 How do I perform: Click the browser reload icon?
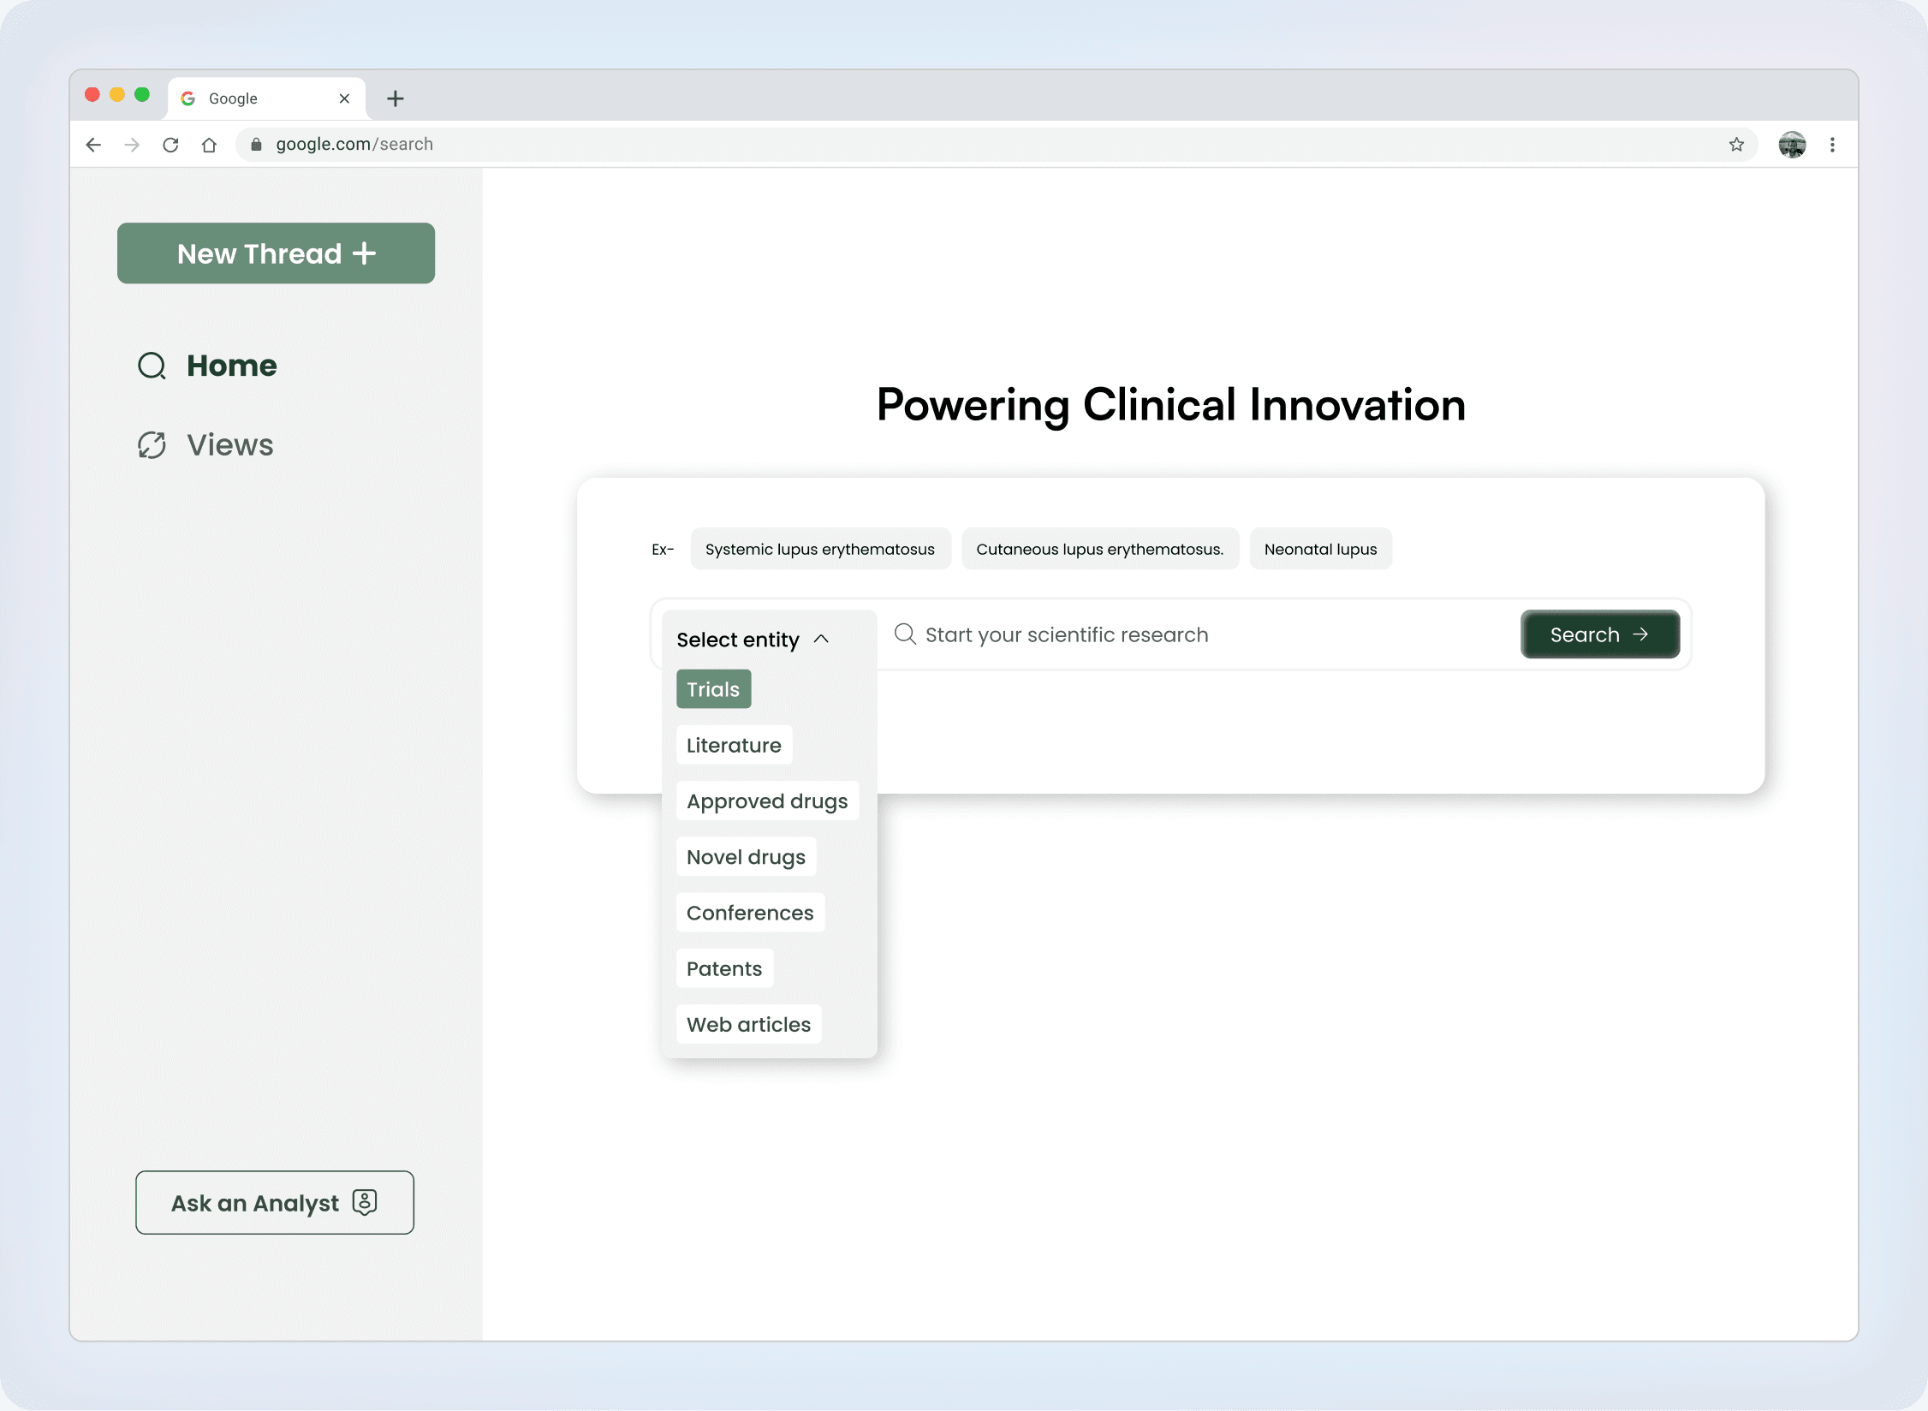[170, 145]
